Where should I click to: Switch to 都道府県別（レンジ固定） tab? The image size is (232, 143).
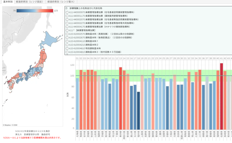pos(29,2)
